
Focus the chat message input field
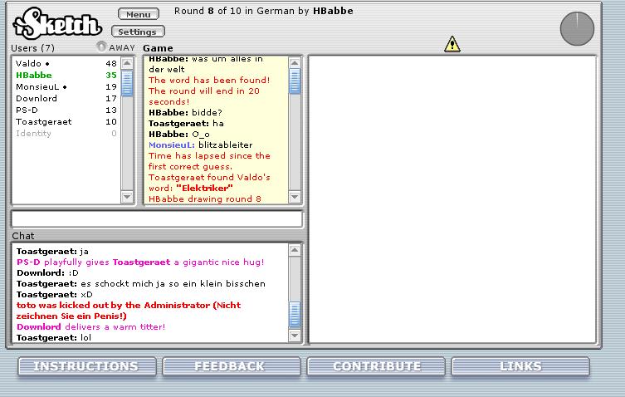(156, 219)
